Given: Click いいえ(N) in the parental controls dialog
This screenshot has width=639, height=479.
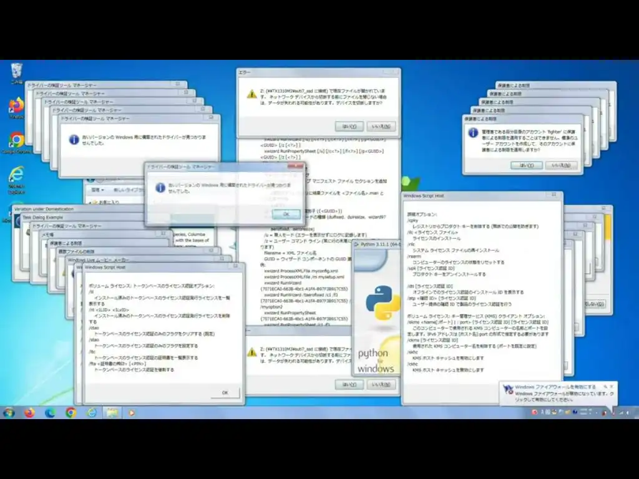Looking at the screenshot, I should coord(561,165).
